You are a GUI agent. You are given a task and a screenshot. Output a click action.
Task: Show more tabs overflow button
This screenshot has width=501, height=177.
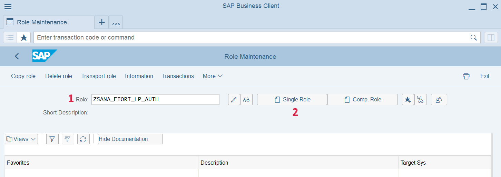pyautogui.click(x=116, y=22)
